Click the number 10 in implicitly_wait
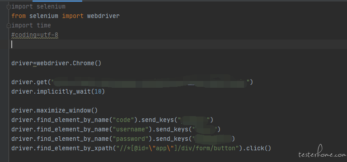 (x=98, y=91)
